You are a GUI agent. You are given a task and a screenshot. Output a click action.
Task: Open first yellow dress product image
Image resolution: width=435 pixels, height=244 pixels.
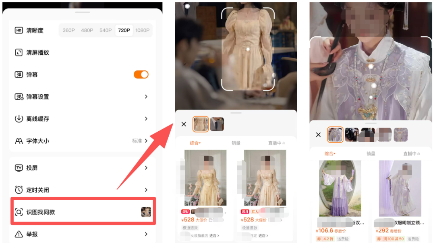205,178
